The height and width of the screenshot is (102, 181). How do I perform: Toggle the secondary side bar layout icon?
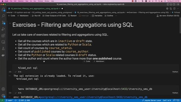pos(174,4)
